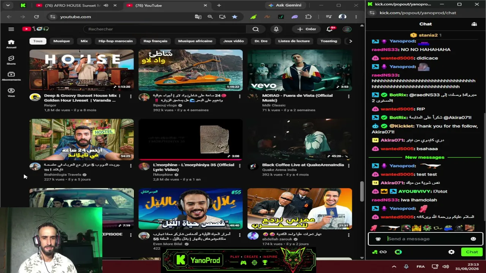Open Deep & Groovy Sunset House Mix title
The width and height of the screenshot is (486, 273).
[x=82, y=98]
